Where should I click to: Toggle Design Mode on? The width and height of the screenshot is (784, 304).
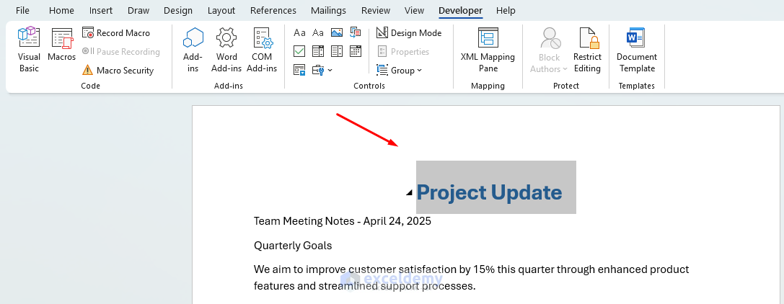[409, 33]
